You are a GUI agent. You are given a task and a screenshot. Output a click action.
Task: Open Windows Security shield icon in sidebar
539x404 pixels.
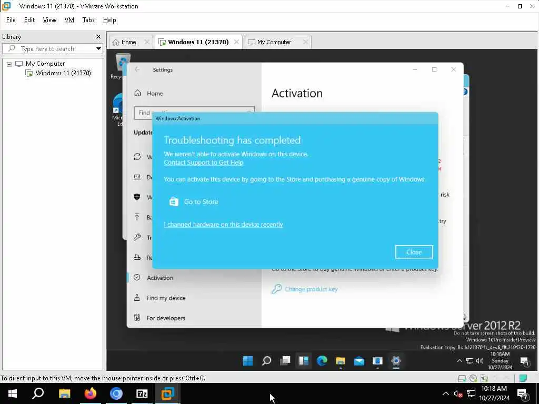point(137,197)
